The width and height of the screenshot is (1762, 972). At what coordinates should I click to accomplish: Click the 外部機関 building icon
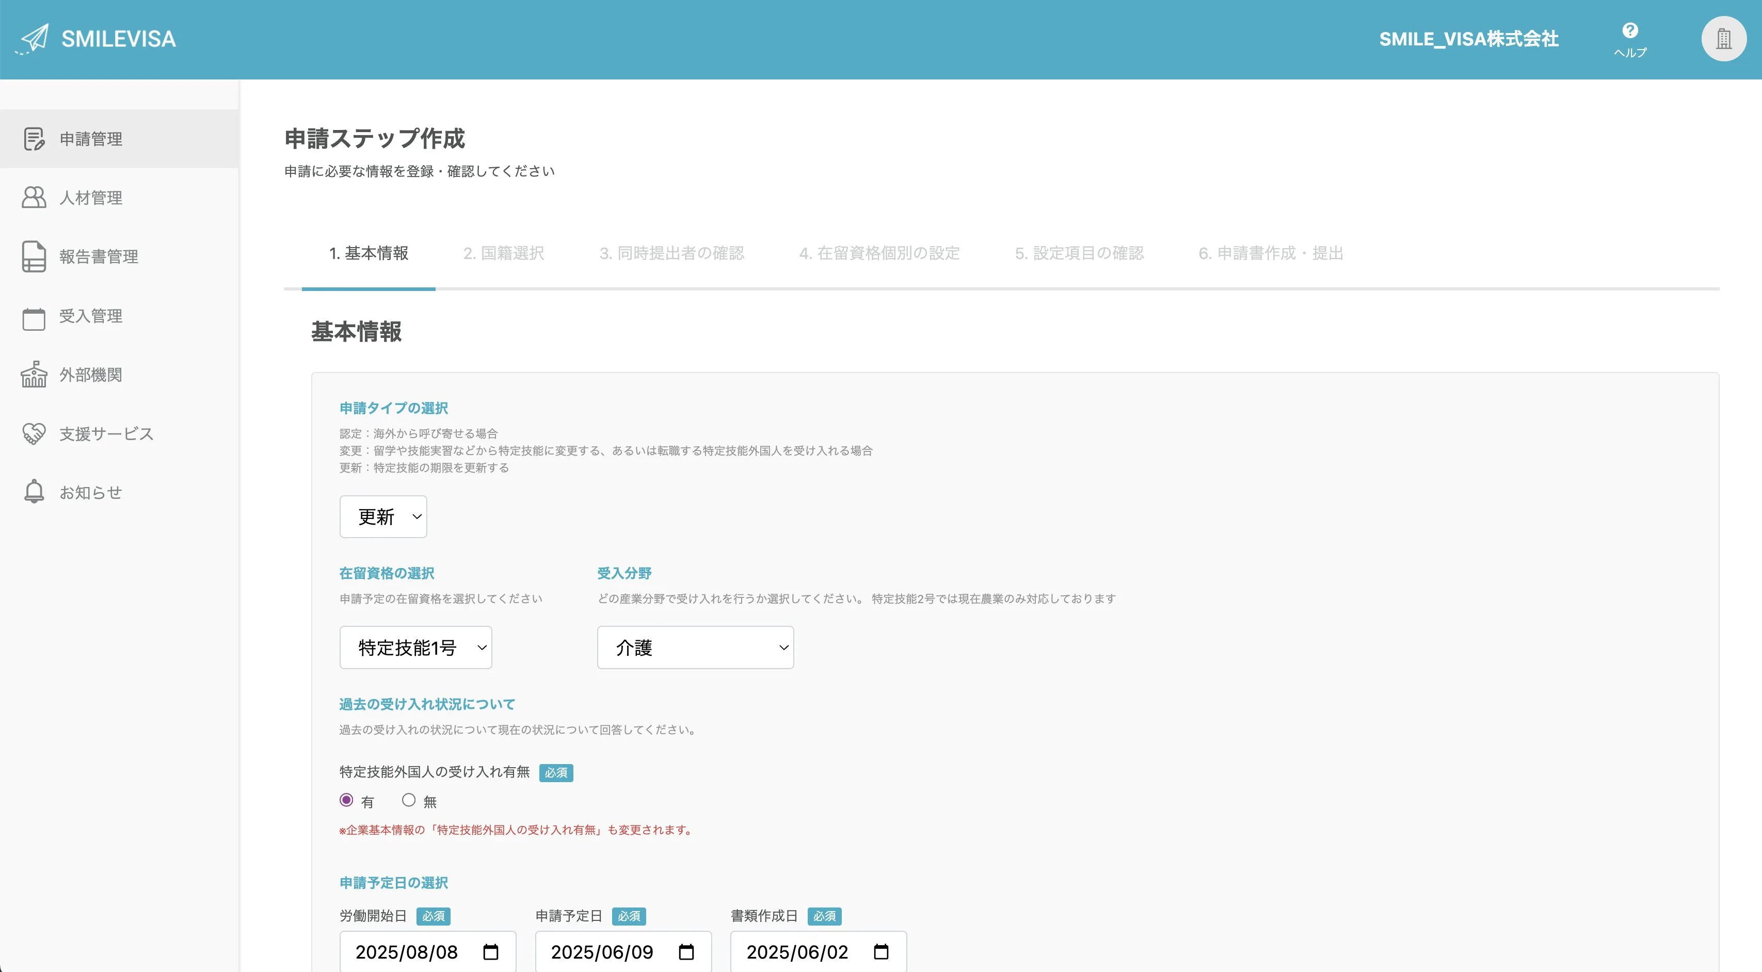[34, 375]
